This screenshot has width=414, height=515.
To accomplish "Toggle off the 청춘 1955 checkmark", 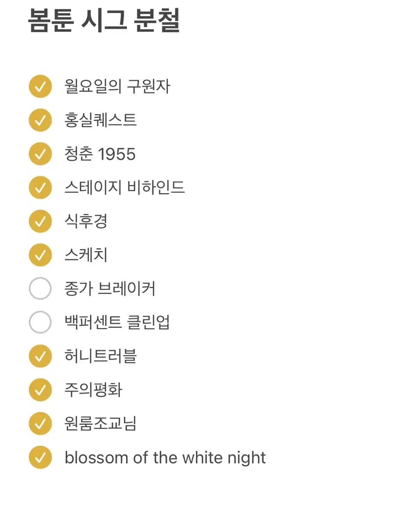I will pyautogui.click(x=40, y=154).
